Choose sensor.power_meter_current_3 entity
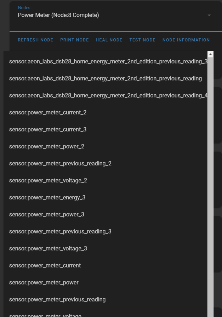This screenshot has height=317, width=222. pyautogui.click(x=48, y=130)
